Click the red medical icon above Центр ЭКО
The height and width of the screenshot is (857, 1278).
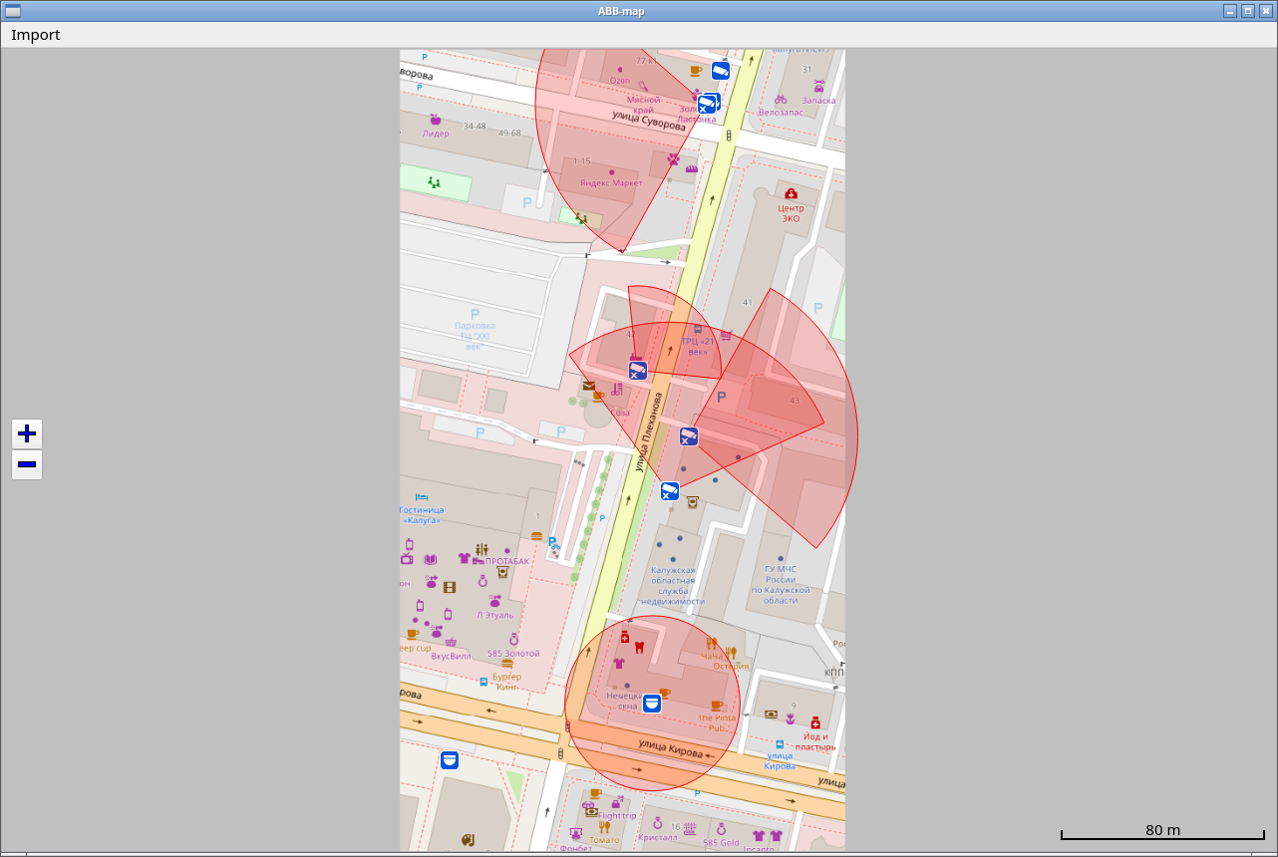pos(791,194)
